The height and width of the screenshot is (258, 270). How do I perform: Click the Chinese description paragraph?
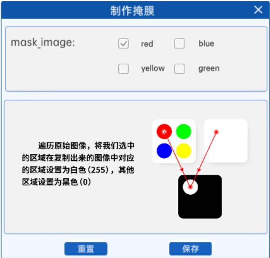[78, 164]
